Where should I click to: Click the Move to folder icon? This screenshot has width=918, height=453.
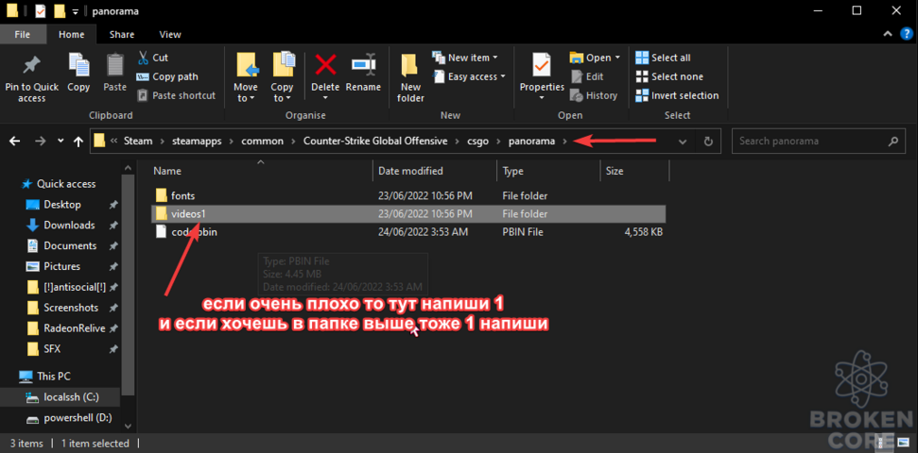pyautogui.click(x=247, y=64)
